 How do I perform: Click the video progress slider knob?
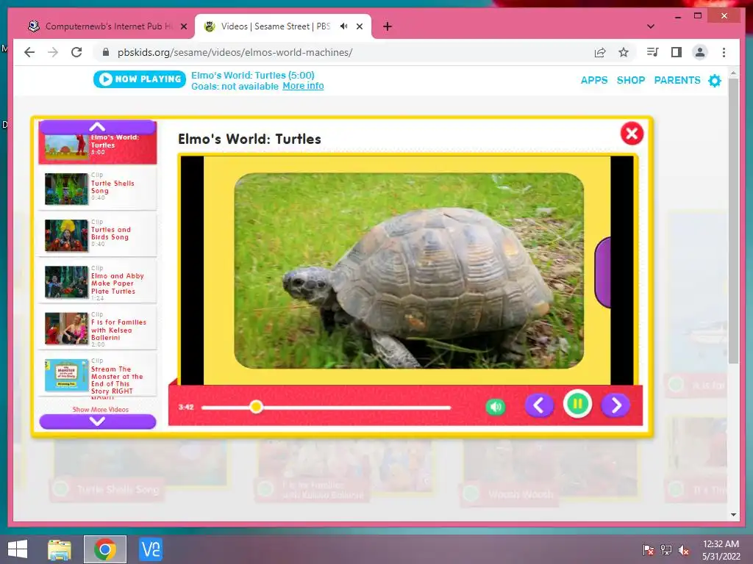click(x=256, y=407)
